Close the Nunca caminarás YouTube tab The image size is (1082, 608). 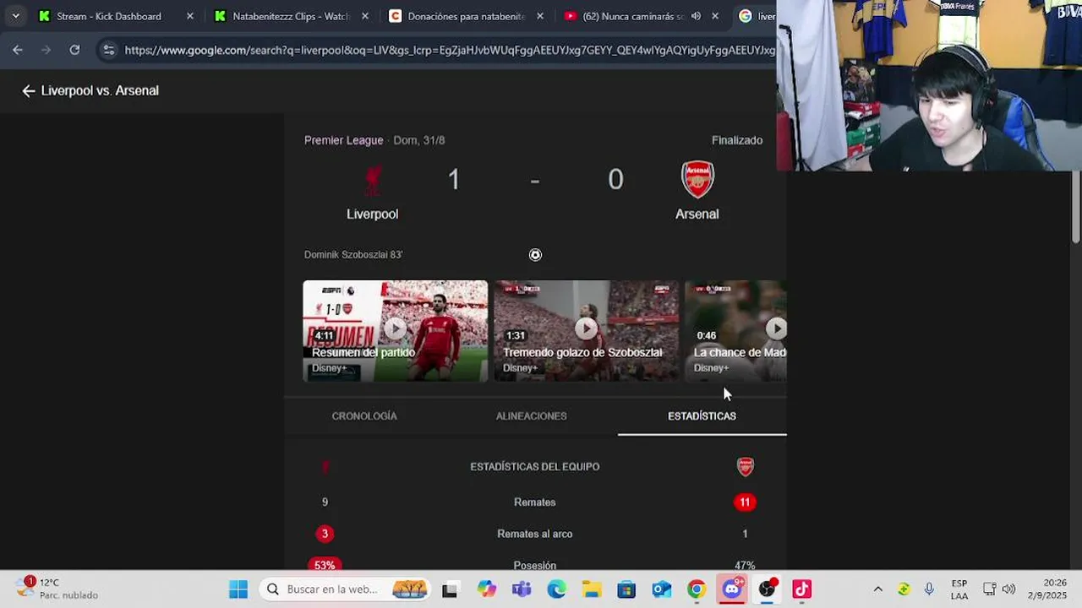[715, 16]
